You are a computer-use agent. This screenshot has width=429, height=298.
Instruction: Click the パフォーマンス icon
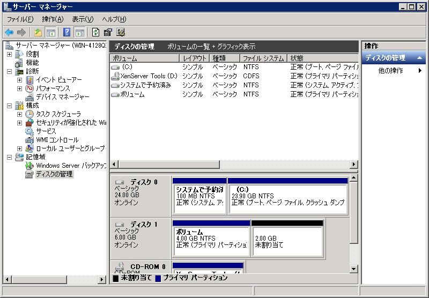29,88
